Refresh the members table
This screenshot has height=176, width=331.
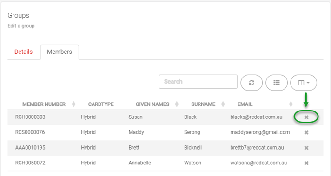point(252,83)
